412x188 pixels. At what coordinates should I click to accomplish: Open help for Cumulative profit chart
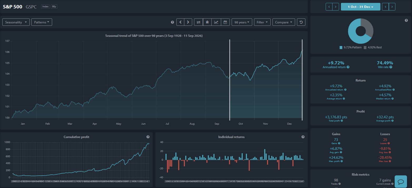click(148, 137)
